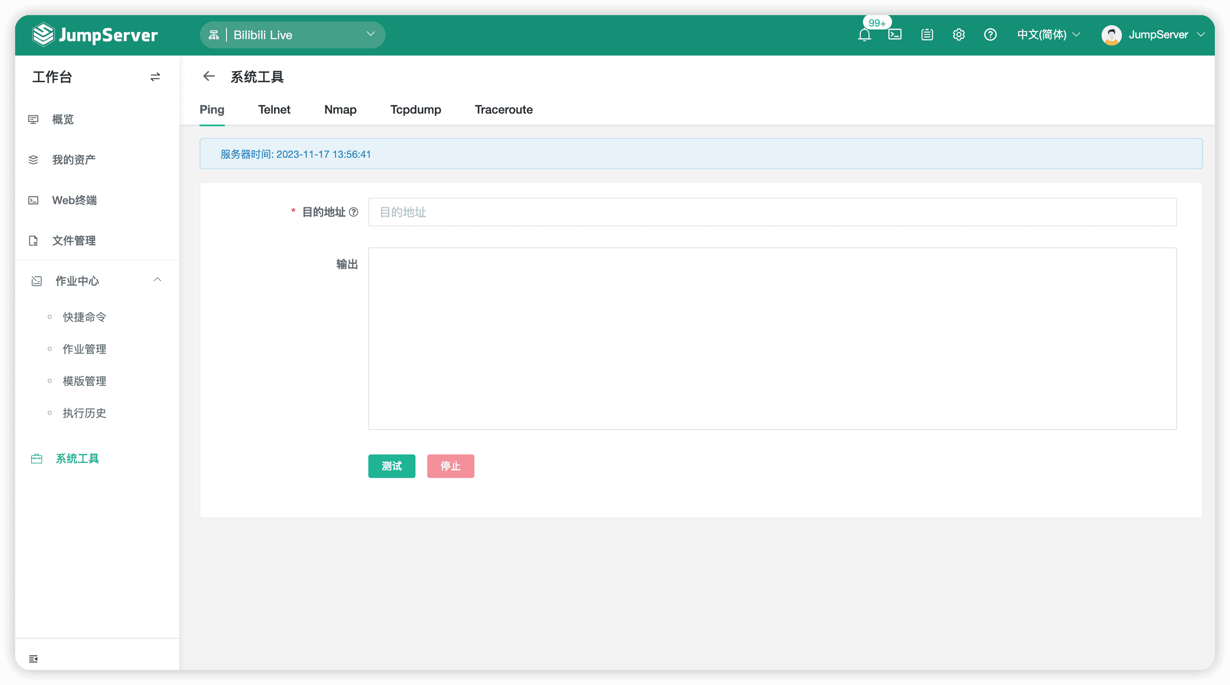Open the notifications bell icon

(864, 35)
